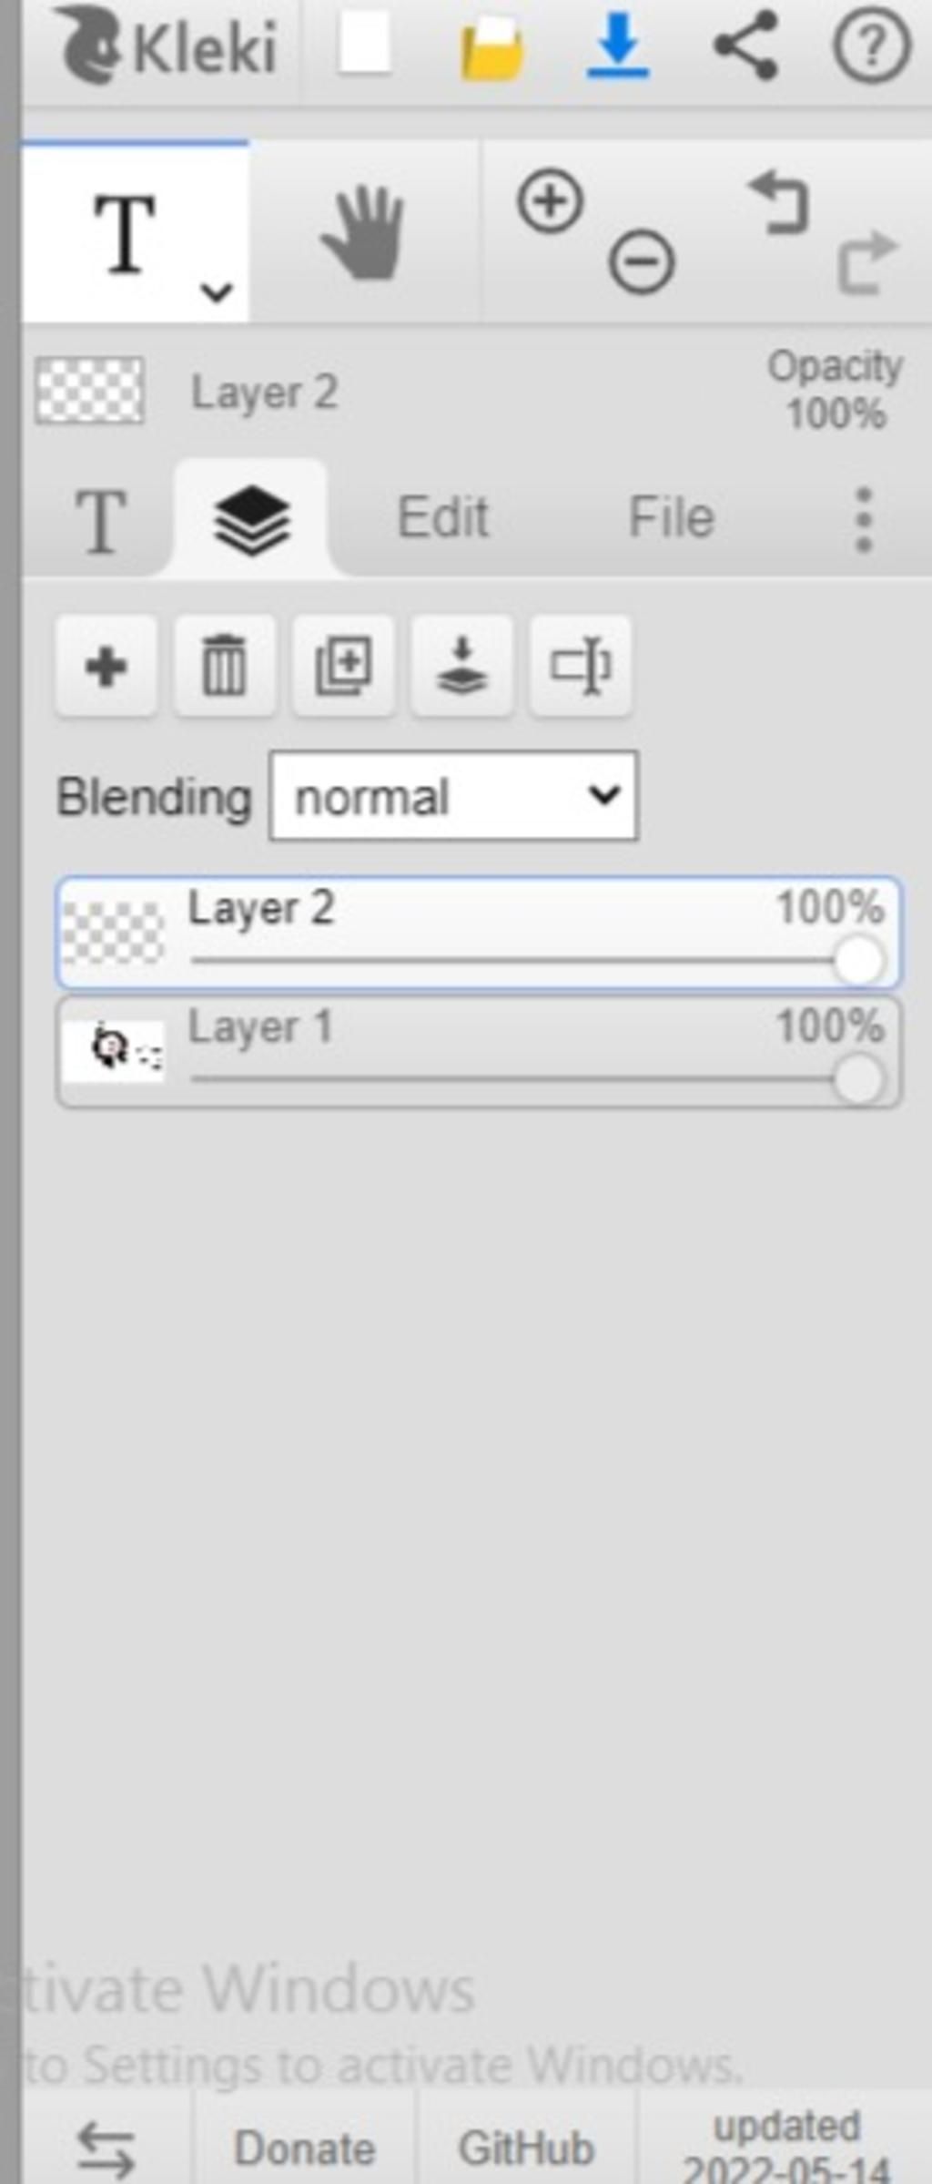Click the New Image blank page icon
Screen dimensions: 932x2184
(365, 44)
